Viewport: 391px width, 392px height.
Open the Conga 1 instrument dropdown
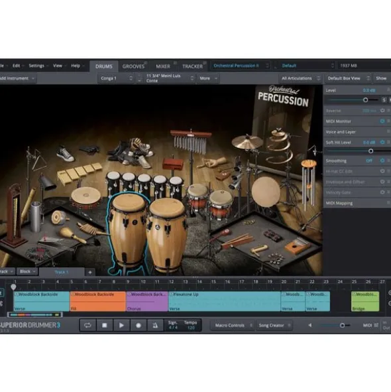tap(116, 78)
